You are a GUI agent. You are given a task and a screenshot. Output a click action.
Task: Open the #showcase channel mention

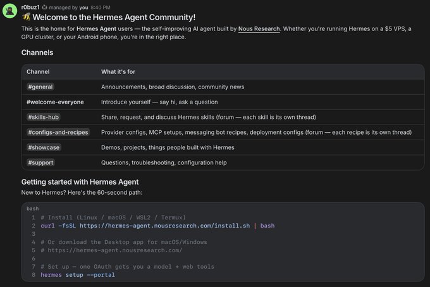pos(44,147)
